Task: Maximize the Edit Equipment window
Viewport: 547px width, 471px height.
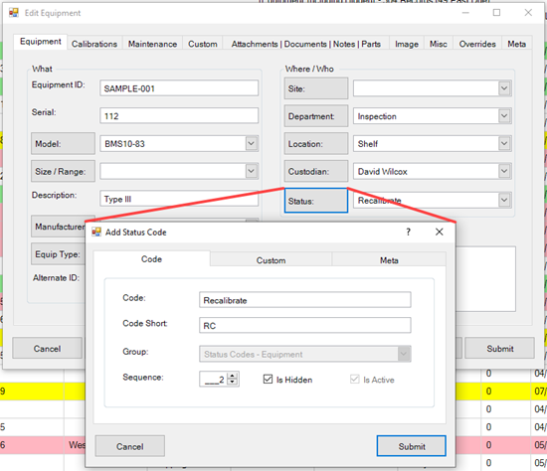Action: click(496, 13)
